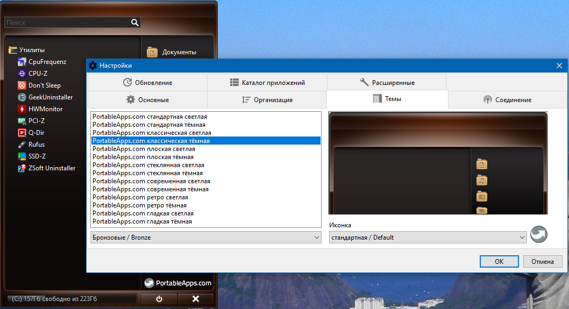The image size is (569, 309).
Task: Click the Настройки gear icon in title bar
Action: coord(93,66)
